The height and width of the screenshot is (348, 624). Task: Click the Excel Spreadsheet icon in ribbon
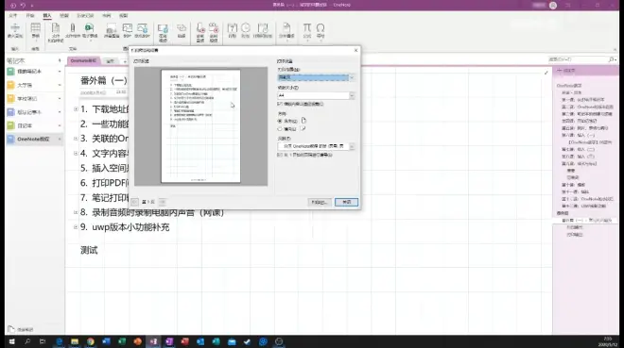coord(90,30)
